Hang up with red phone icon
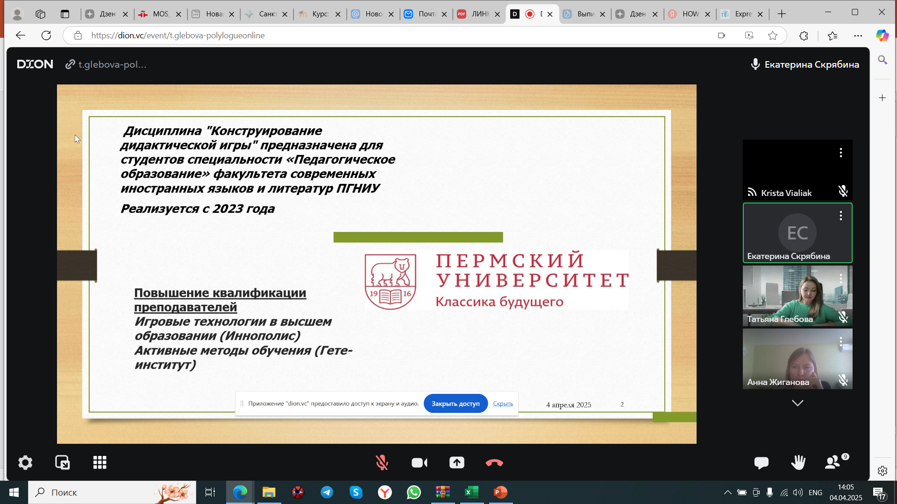This screenshot has width=897, height=504. [494, 462]
